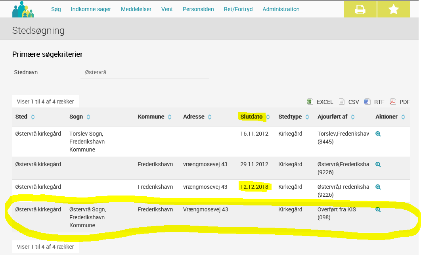Click the Torslev Sogn, Frederikshavn Kommune cell

coord(87,142)
